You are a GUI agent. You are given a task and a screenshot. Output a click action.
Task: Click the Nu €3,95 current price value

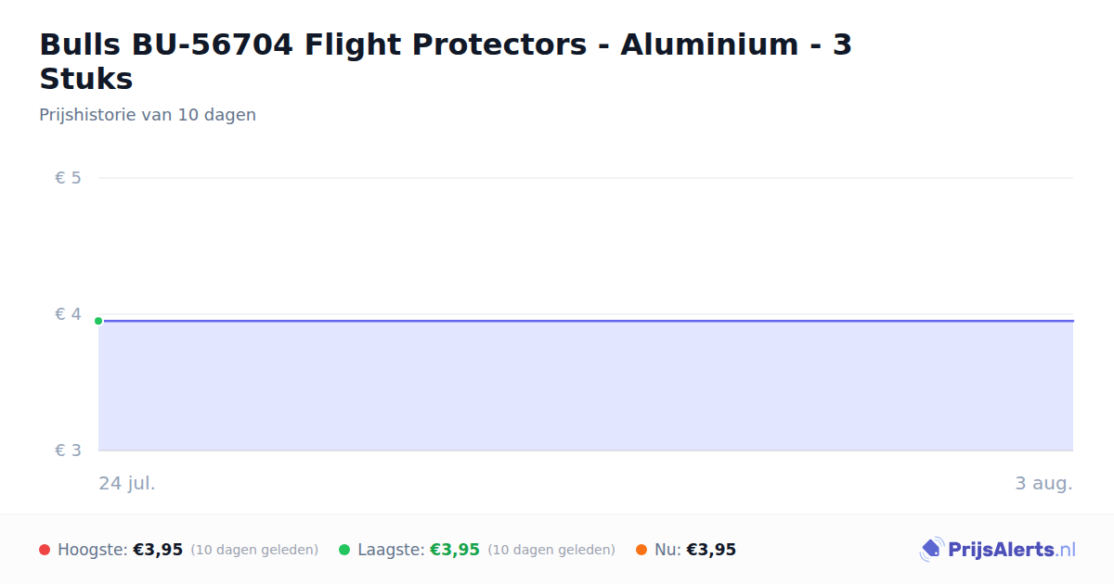711,550
